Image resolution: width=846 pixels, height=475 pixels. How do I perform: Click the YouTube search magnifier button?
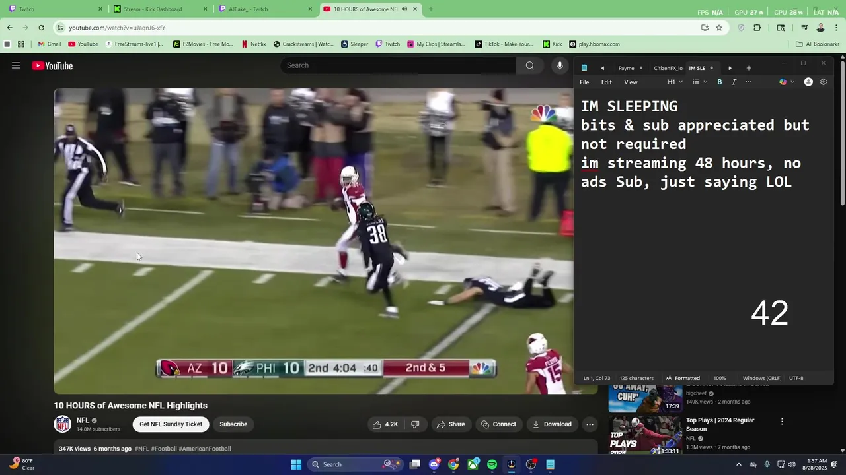[529, 65]
